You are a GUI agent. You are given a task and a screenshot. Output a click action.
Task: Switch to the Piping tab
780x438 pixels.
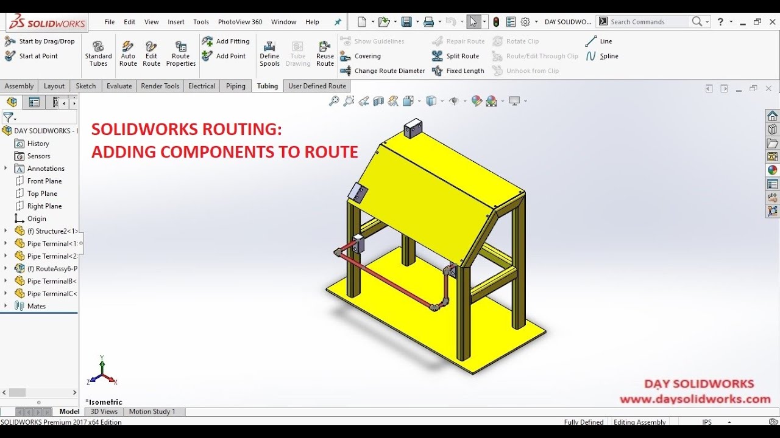pos(236,86)
